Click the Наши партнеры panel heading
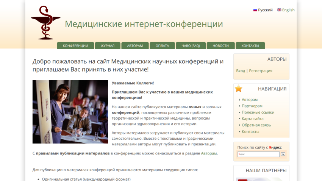Viewport: 322px width, 181px height. pos(266,171)
